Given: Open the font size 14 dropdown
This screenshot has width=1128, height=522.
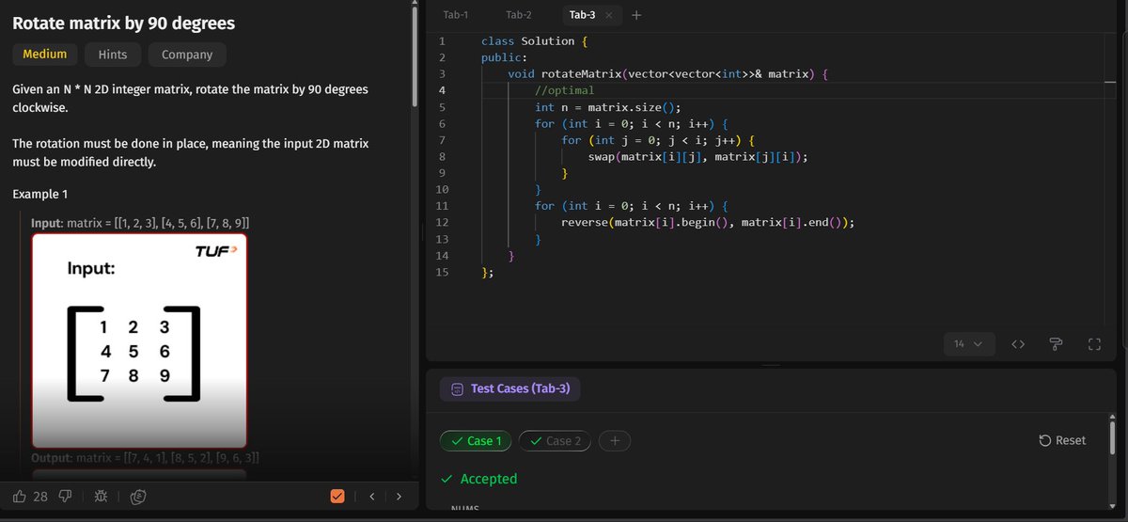Looking at the screenshot, I should (x=968, y=344).
